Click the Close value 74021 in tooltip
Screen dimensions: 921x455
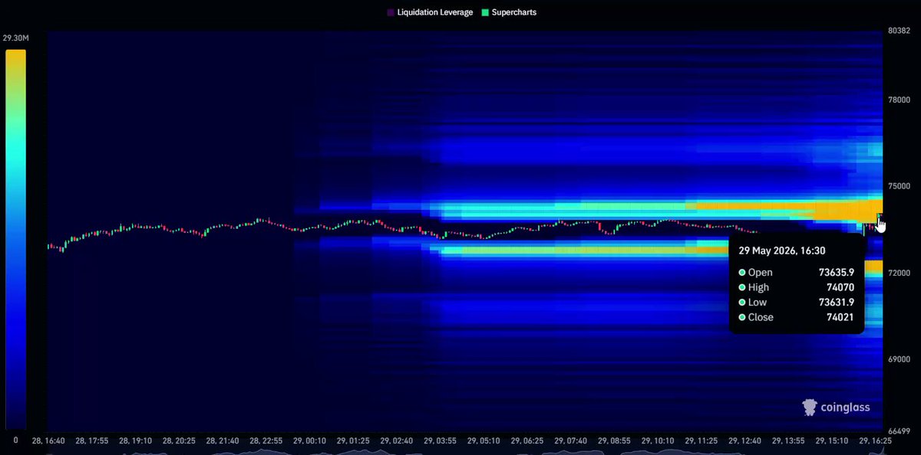[x=840, y=317]
